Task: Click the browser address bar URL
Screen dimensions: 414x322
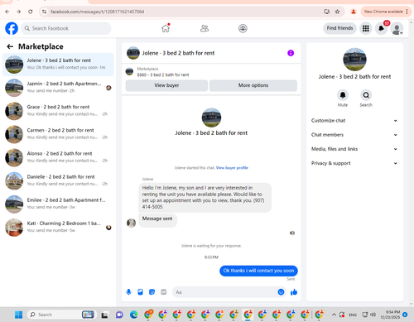Action: click(97, 12)
